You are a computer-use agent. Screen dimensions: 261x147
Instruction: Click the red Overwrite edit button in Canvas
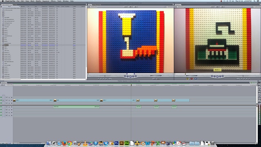tap(192, 79)
